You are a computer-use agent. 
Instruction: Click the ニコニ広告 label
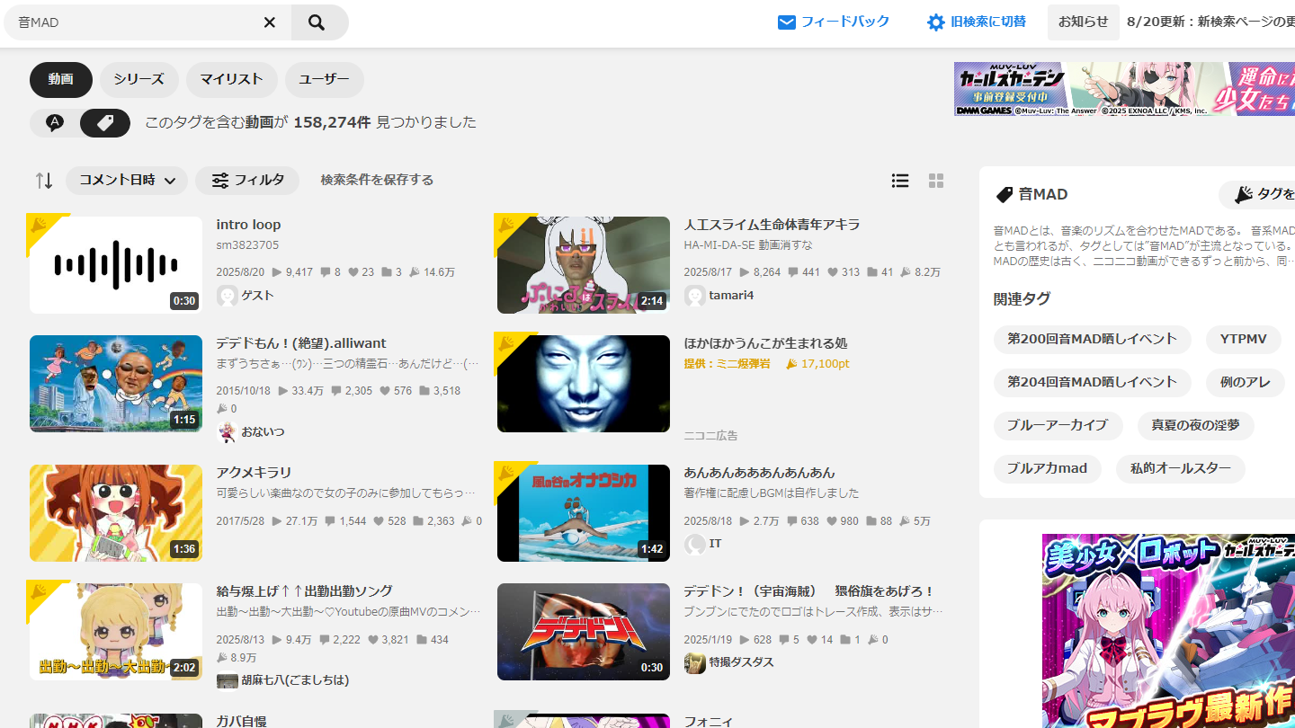711,436
